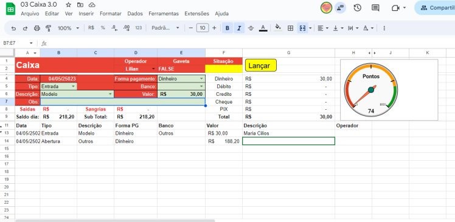
Task: Open the Ferramentas menu
Action: pos(164,13)
